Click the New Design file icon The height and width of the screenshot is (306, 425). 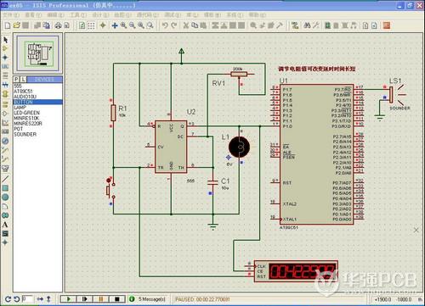pyautogui.click(x=8, y=25)
